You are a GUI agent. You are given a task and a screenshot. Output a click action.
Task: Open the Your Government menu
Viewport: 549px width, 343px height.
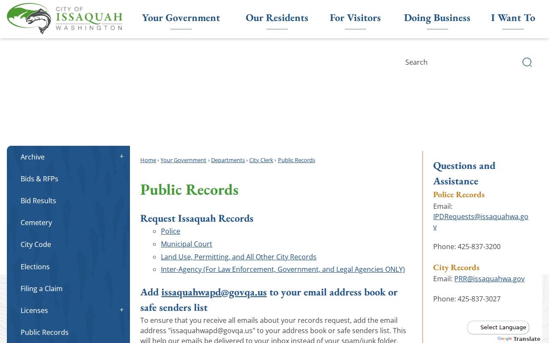(181, 18)
